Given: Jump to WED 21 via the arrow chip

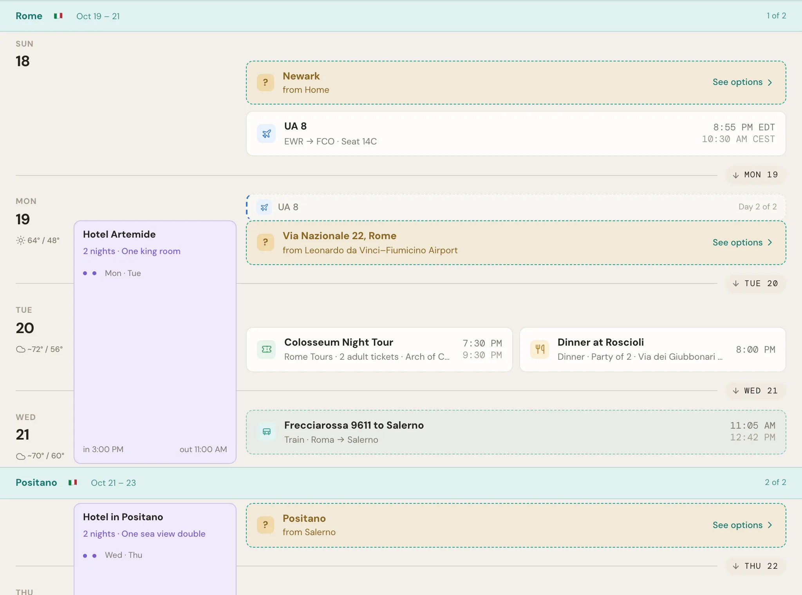Looking at the screenshot, I should pos(755,391).
